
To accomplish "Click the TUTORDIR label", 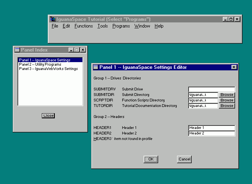I will pos(103,106).
